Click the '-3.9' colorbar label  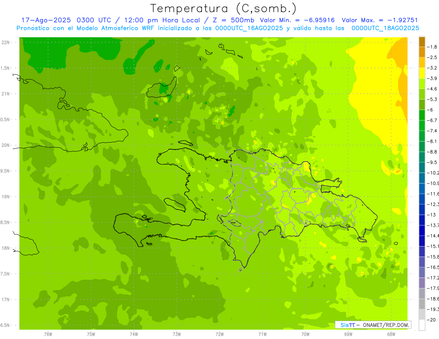[432, 78]
